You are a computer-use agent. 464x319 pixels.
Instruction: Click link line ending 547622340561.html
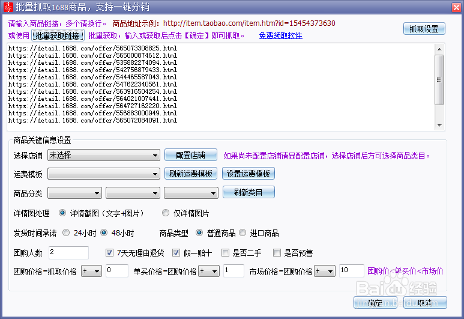pyautogui.click(x=92, y=84)
